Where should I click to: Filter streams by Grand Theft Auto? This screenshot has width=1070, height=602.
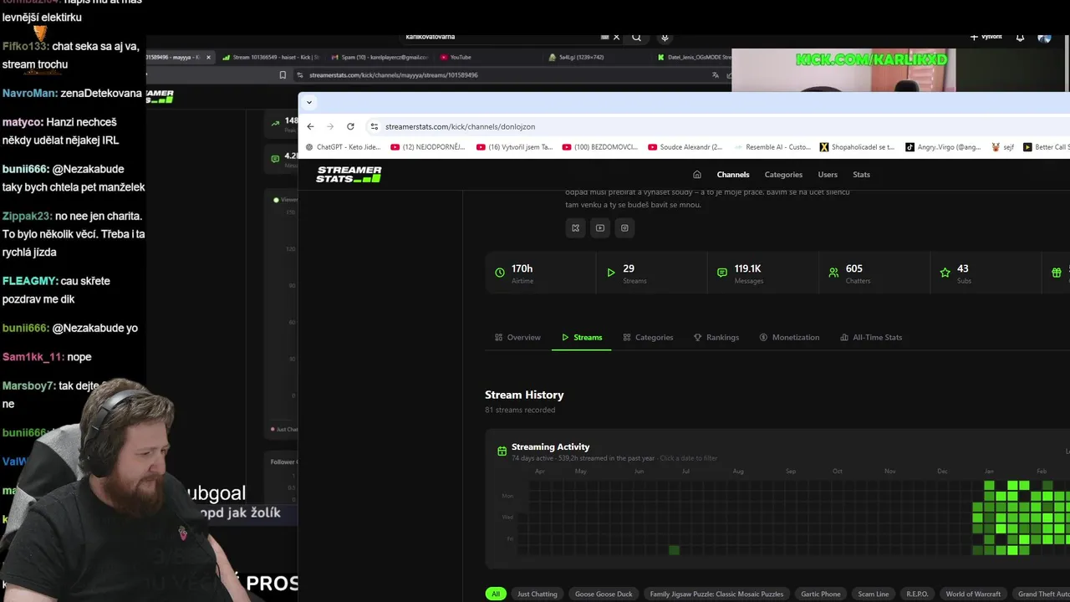click(x=1041, y=594)
